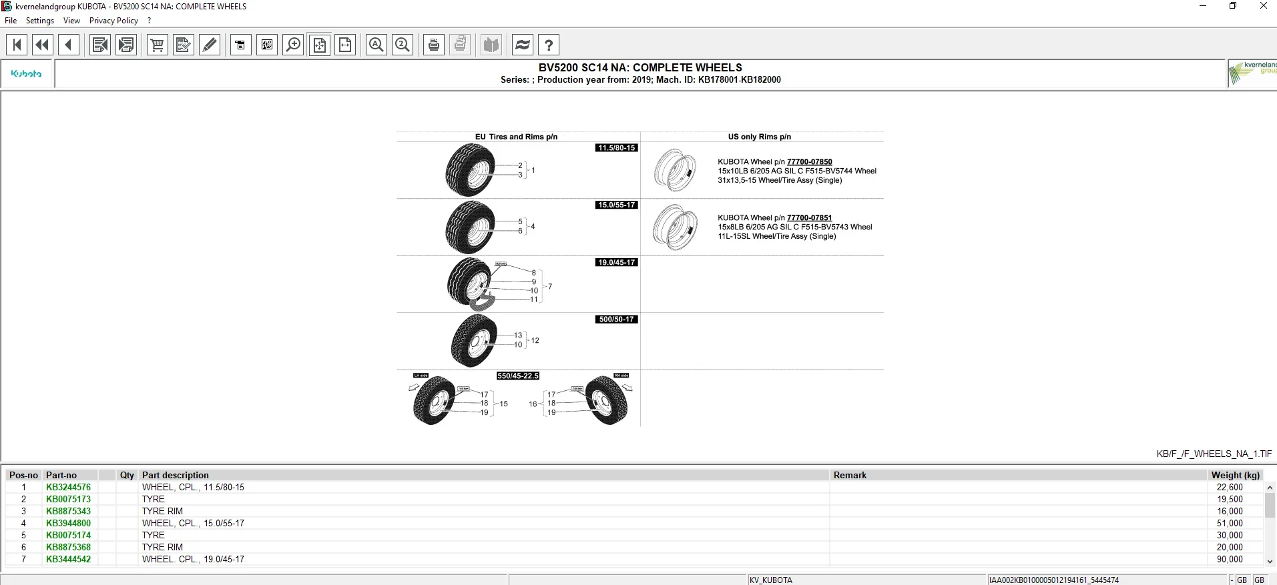Select the 15.0/55-17 tire label
Image resolution: width=1277 pixels, height=585 pixels.
(616, 205)
